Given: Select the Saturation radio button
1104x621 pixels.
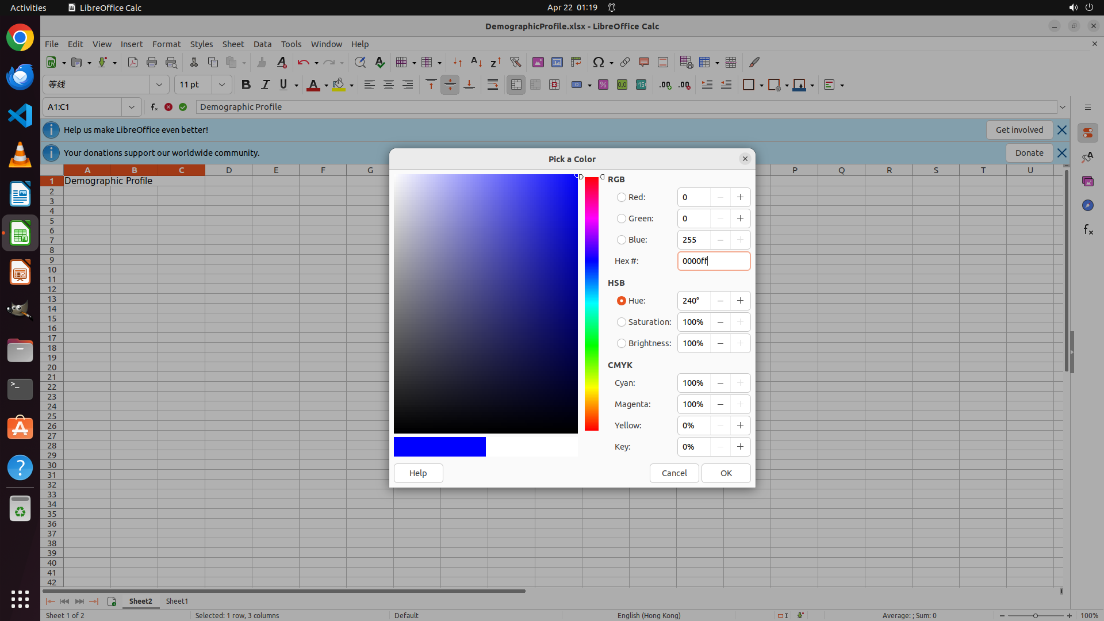Looking at the screenshot, I should click(622, 322).
